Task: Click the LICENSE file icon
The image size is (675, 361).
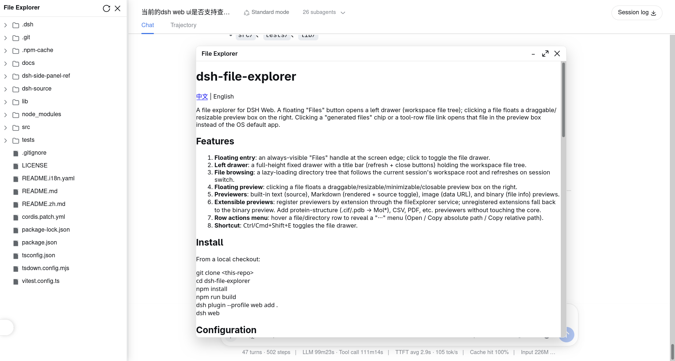Action: pos(16,166)
